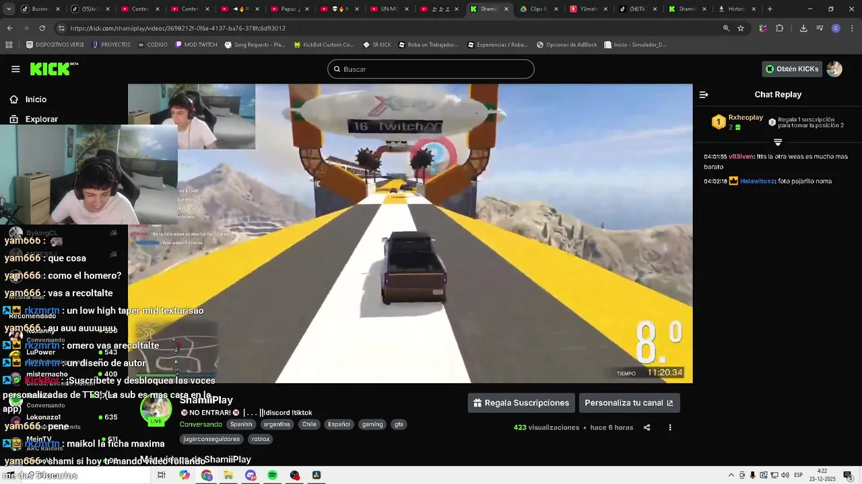Click the gaming tag
The height and width of the screenshot is (484, 862).
tap(372, 424)
